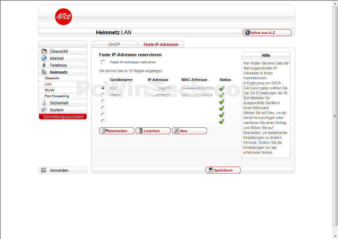Screen dimensions: 338x239
Task: Switch to the DHCP tab
Action: pos(114,44)
